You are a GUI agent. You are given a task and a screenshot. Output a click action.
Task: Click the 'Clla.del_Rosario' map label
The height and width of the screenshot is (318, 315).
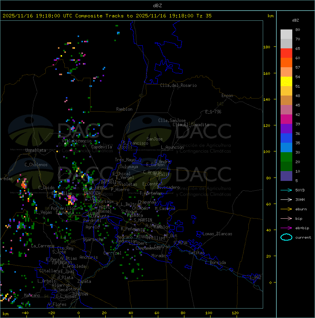178,85
